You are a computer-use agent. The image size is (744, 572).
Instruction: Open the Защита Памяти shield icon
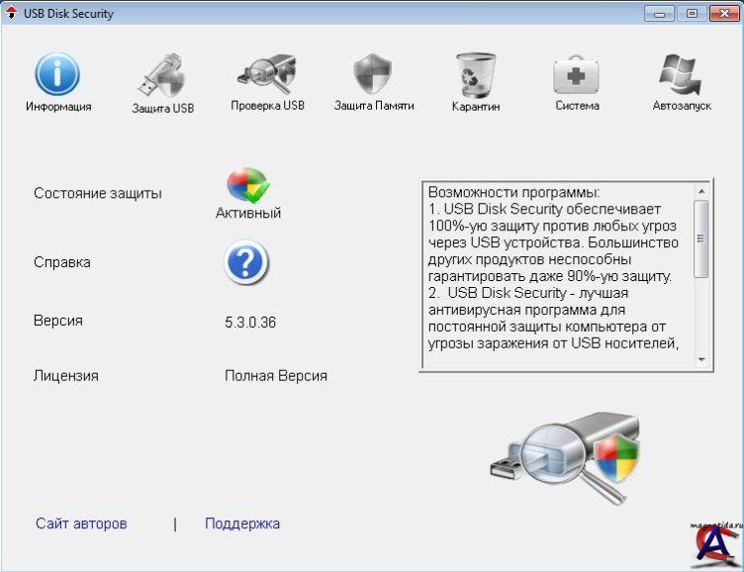373,74
